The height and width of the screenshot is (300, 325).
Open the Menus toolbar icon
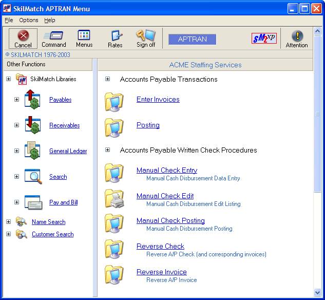84,35
